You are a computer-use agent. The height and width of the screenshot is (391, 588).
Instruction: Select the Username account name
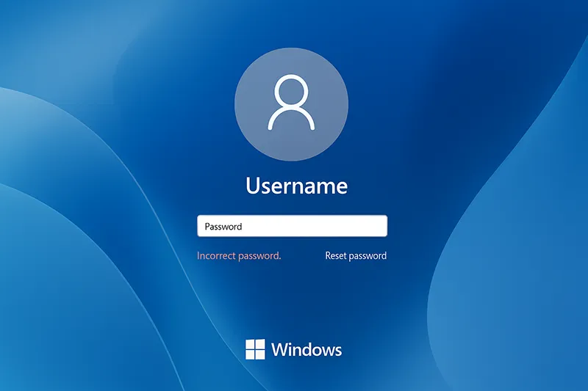coord(297,186)
